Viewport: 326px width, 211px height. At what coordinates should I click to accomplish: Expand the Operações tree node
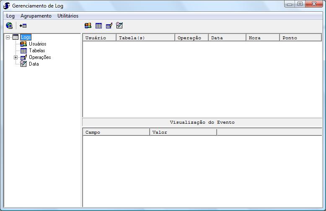pyautogui.click(x=16, y=57)
